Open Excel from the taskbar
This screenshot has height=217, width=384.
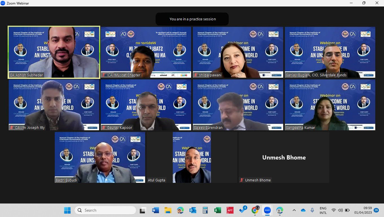point(218,210)
